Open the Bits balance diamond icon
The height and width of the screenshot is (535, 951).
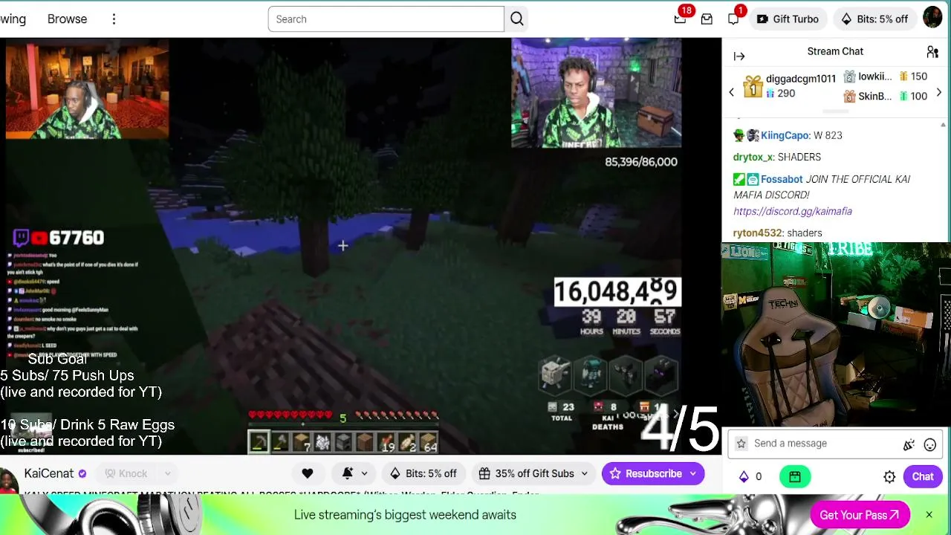tap(744, 477)
